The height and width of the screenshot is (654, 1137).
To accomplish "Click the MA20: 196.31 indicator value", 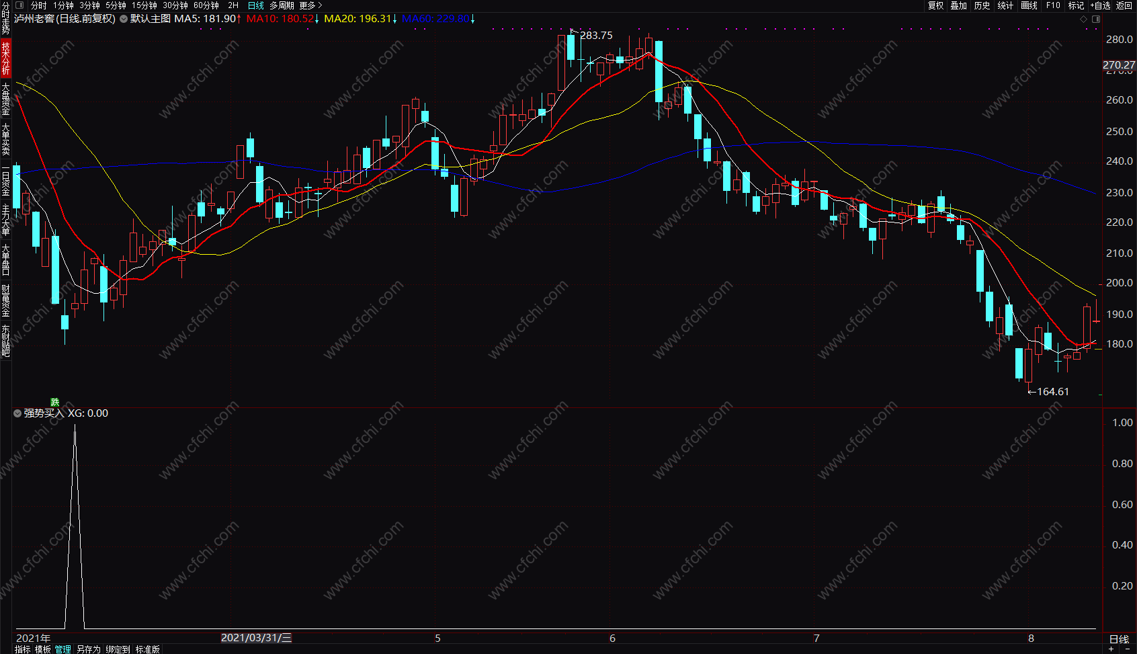I will (361, 19).
